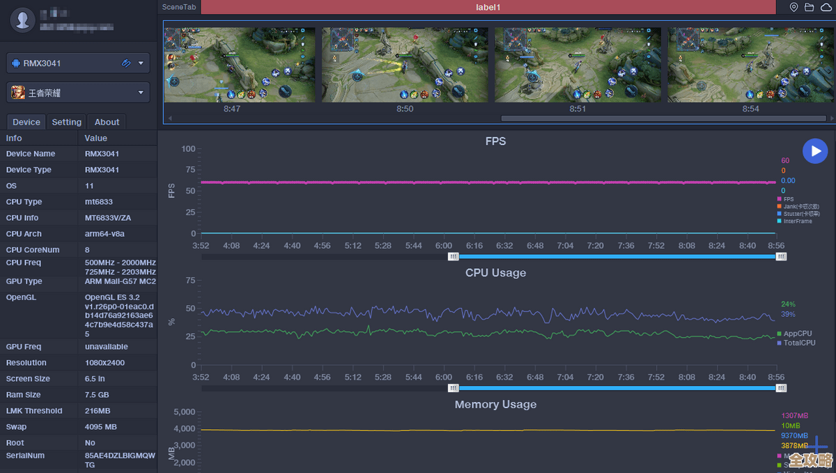Viewport: 836px width, 473px height.
Task: Toggle the TotalCPU legend entry
Action: [x=795, y=343]
